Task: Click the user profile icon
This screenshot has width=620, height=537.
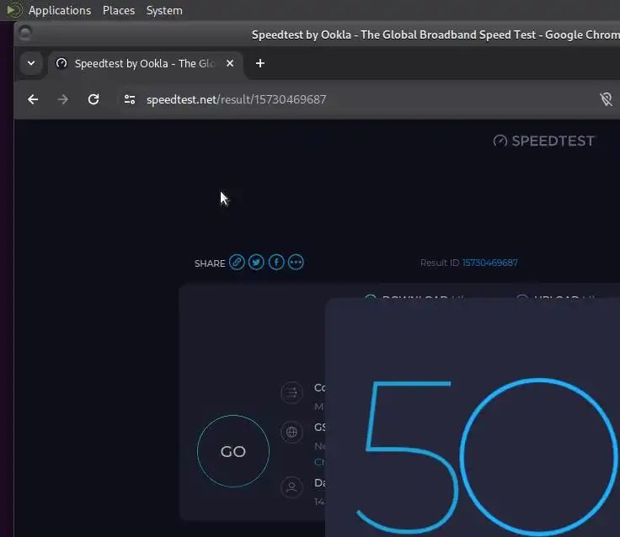Action: (x=291, y=486)
